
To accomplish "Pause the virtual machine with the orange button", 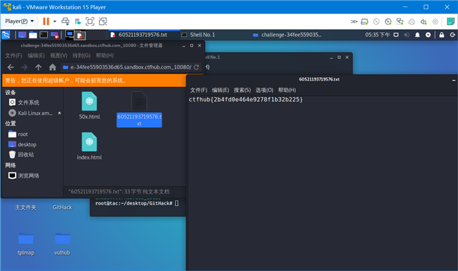I will (x=46, y=21).
